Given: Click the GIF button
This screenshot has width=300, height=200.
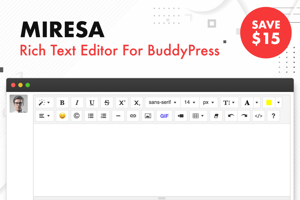Looking at the screenshot, I should click(164, 116).
